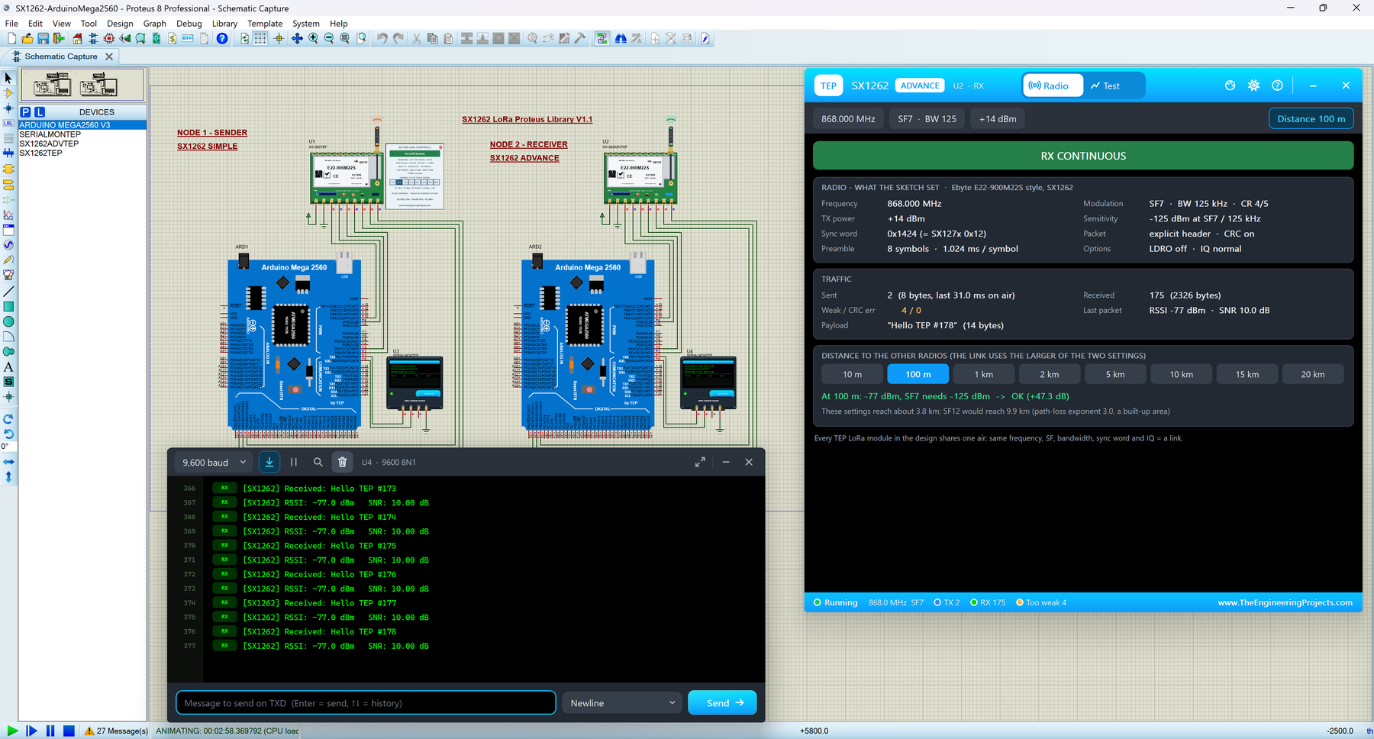Click the theme palette icon in SX1262 panel
This screenshot has width=1374, height=739.
pyautogui.click(x=1230, y=86)
